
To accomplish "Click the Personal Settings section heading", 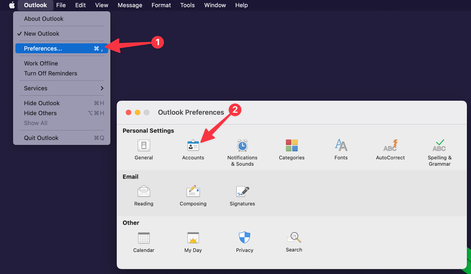I will coord(148,131).
